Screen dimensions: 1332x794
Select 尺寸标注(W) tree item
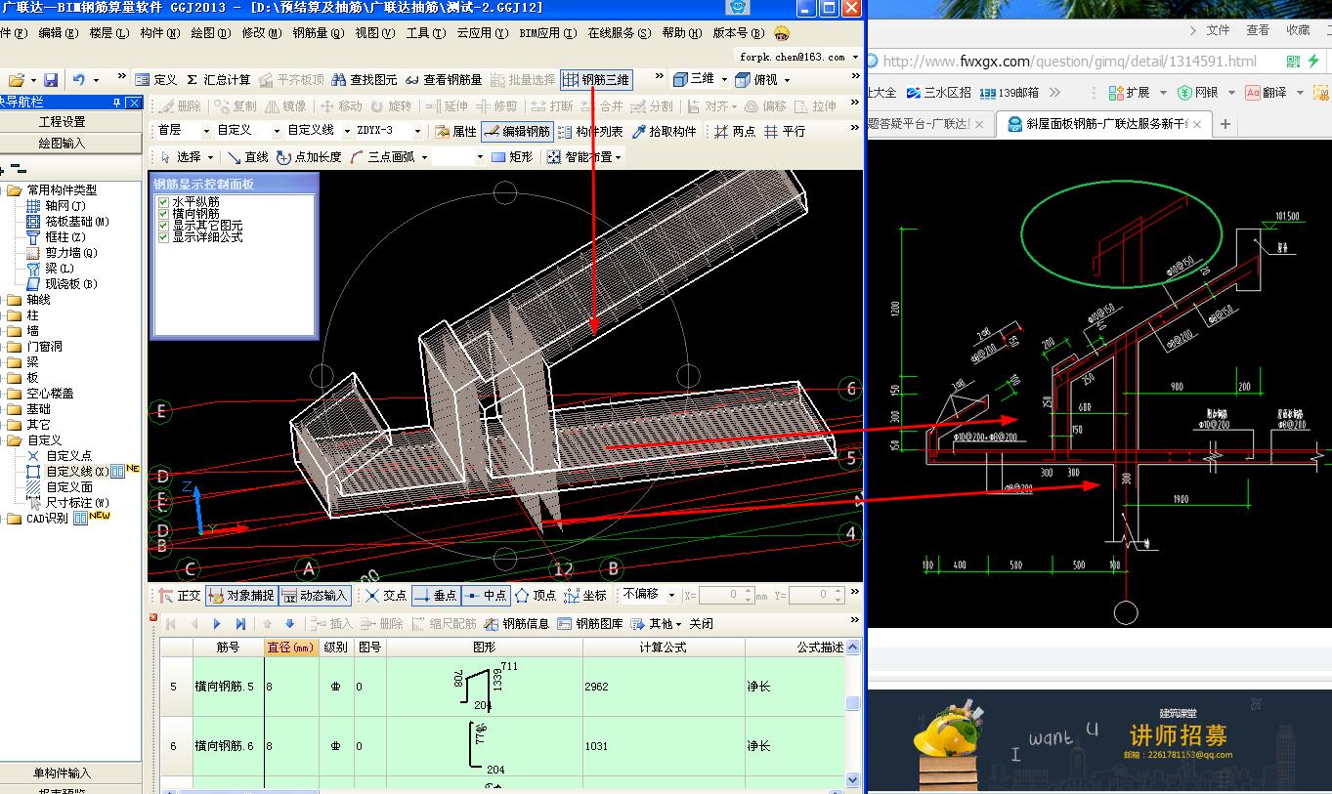(77, 503)
